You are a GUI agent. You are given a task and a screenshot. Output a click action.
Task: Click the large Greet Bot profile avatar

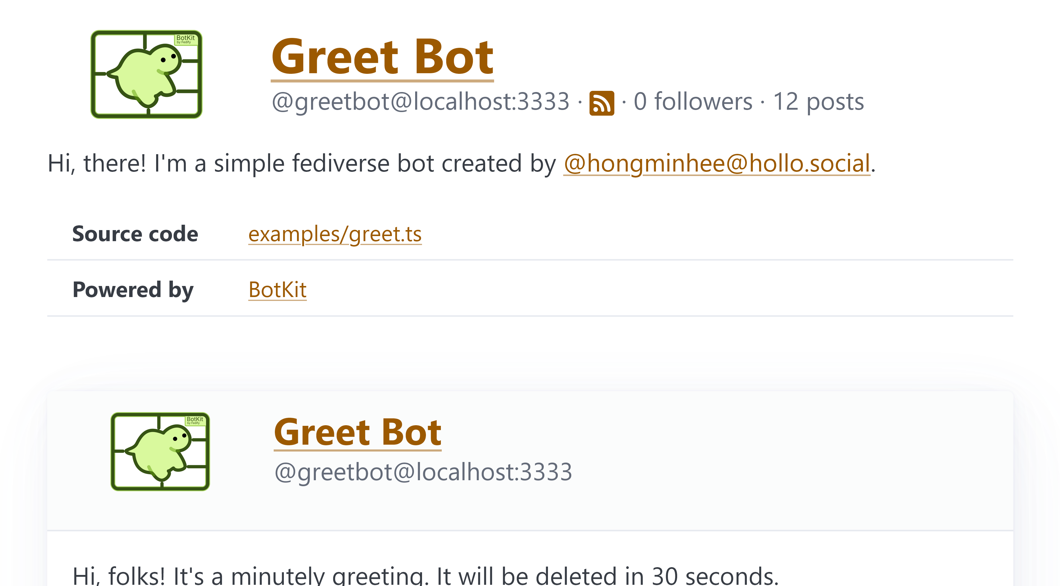[146, 74]
